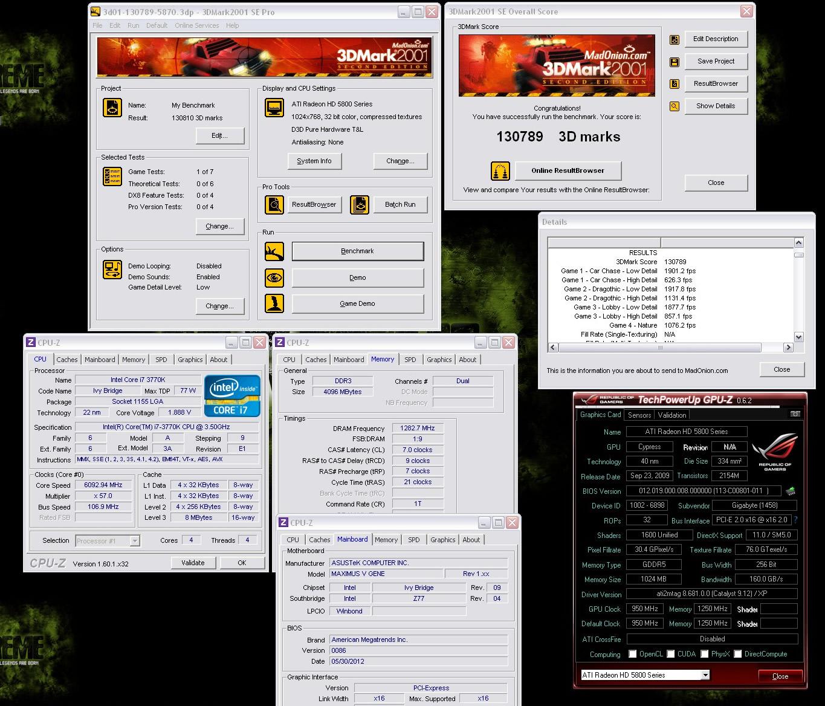The height and width of the screenshot is (706, 825).
Task: Open the Online Services menu
Action: point(197,25)
